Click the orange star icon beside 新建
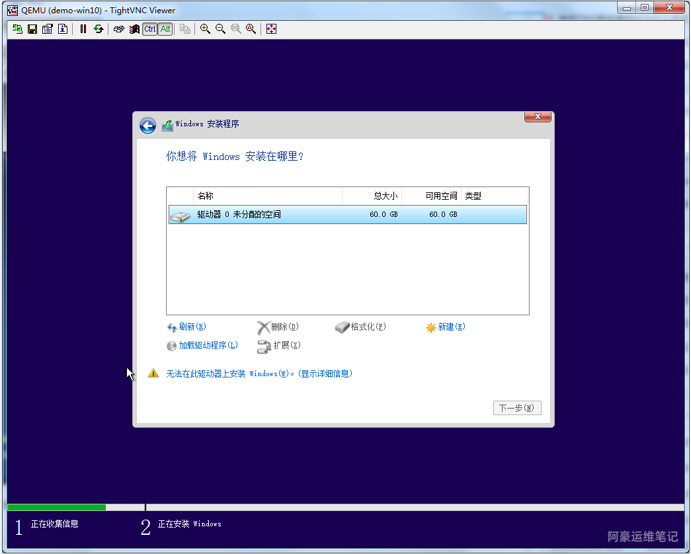 430,327
